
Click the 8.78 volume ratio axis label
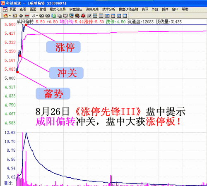tap(11, 150)
